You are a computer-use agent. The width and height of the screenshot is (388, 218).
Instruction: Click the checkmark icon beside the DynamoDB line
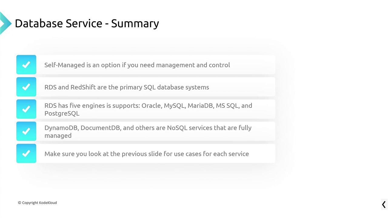(26, 131)
